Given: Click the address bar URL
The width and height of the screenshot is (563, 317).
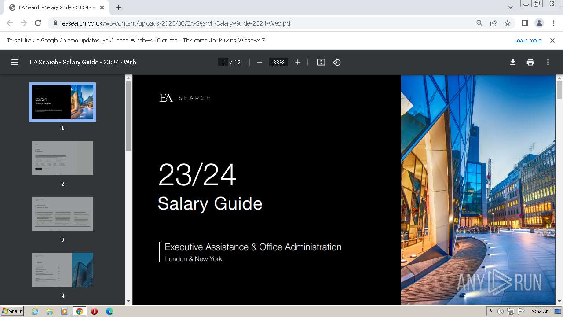Looking at the screenshot, I should [x=177, y=23].
